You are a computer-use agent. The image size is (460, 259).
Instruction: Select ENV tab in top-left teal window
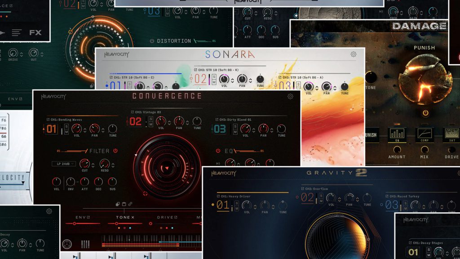[x=15, y=99]
